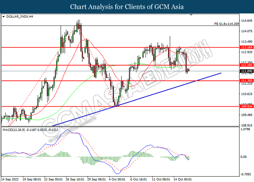Image resolution: width=254 pixels, height=182 pixels.
Task: Click the chart shift triangle marker at top
Action: point(191,15)
